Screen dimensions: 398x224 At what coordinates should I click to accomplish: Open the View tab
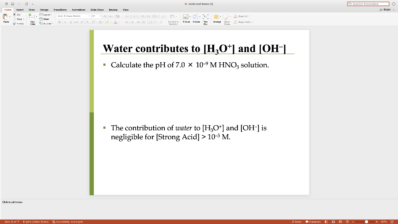126,10
